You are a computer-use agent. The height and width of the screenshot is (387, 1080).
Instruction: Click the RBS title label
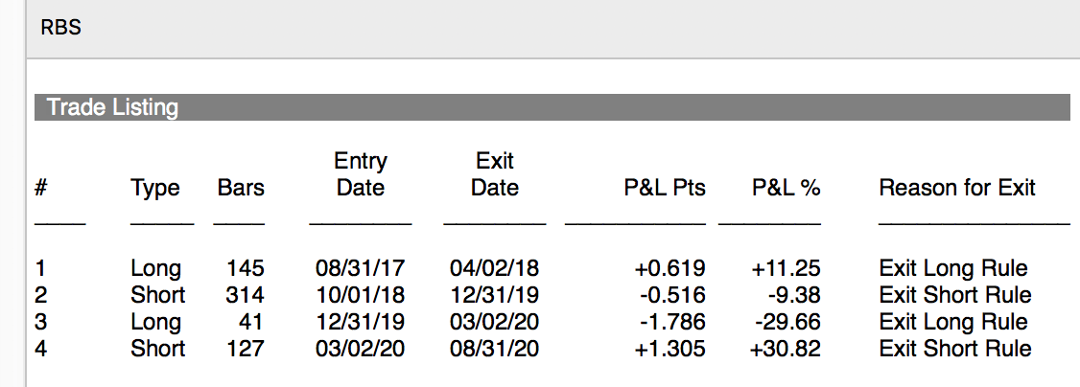pyautogui.click(x=60, y=28)
